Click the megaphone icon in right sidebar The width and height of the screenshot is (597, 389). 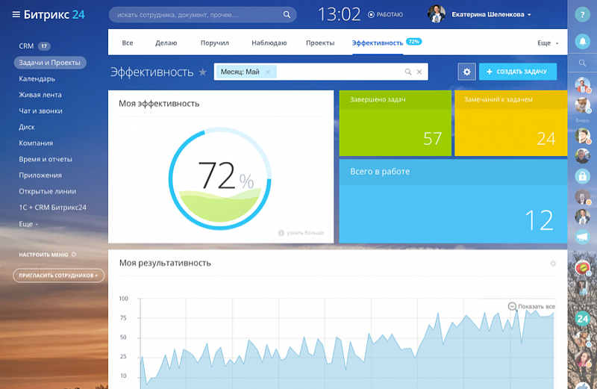click(x=583, y=237)
